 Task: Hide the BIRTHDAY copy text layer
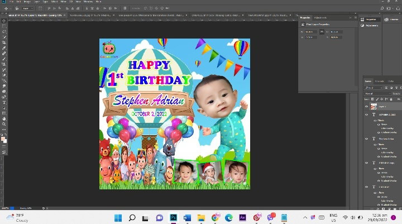[x=366, y=163]
